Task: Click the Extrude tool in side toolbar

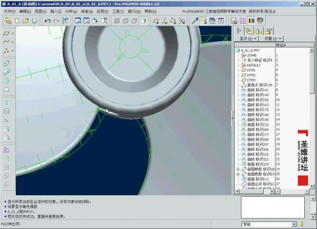Action: click(6, 64)
